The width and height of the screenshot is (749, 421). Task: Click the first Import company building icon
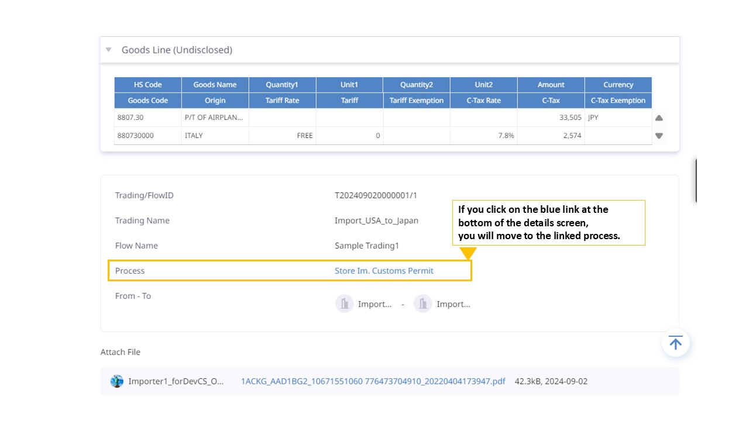[345, 303]
